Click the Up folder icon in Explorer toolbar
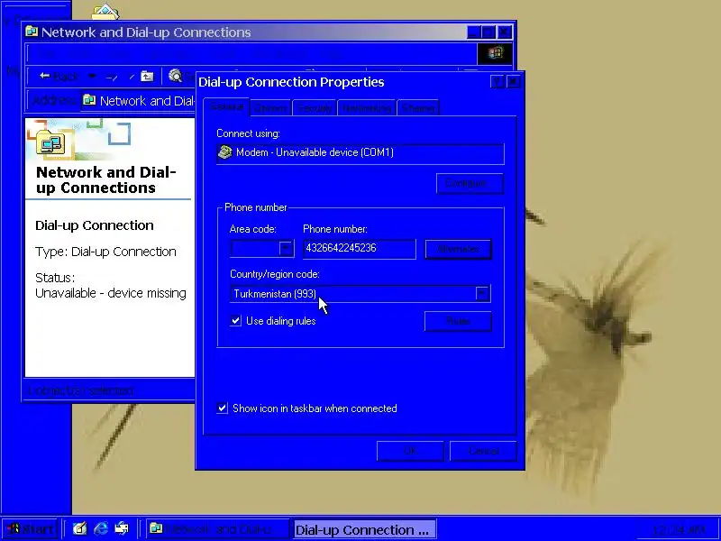This screenshot has width=721, height=541. point(147,76)
